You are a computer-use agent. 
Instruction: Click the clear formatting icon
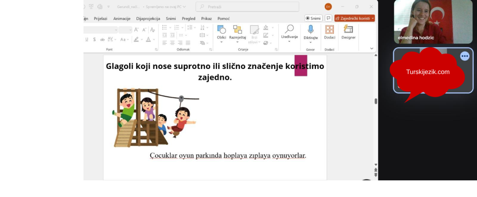(x=152, y=30)
